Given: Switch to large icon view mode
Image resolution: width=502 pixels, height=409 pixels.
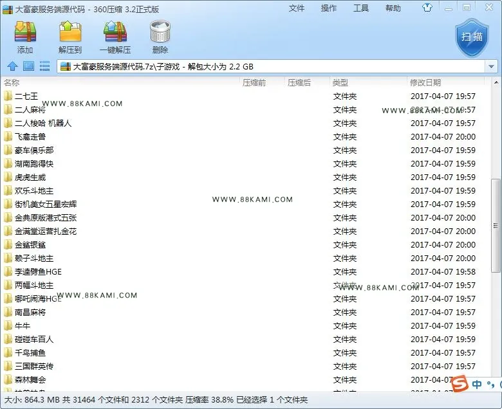Looking at the screenshot, I should 28,66.
